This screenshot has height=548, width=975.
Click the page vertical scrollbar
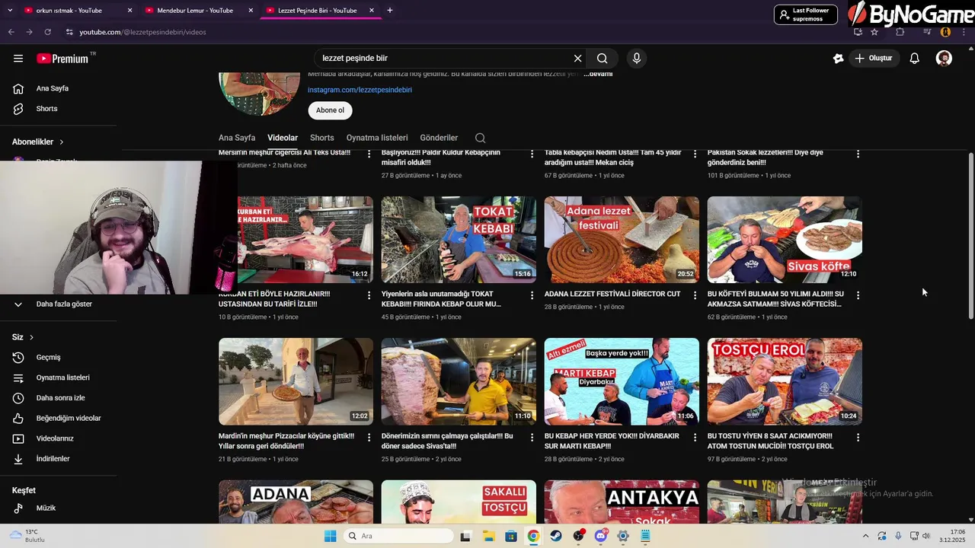pyautogui.click(x=970, y=236)
